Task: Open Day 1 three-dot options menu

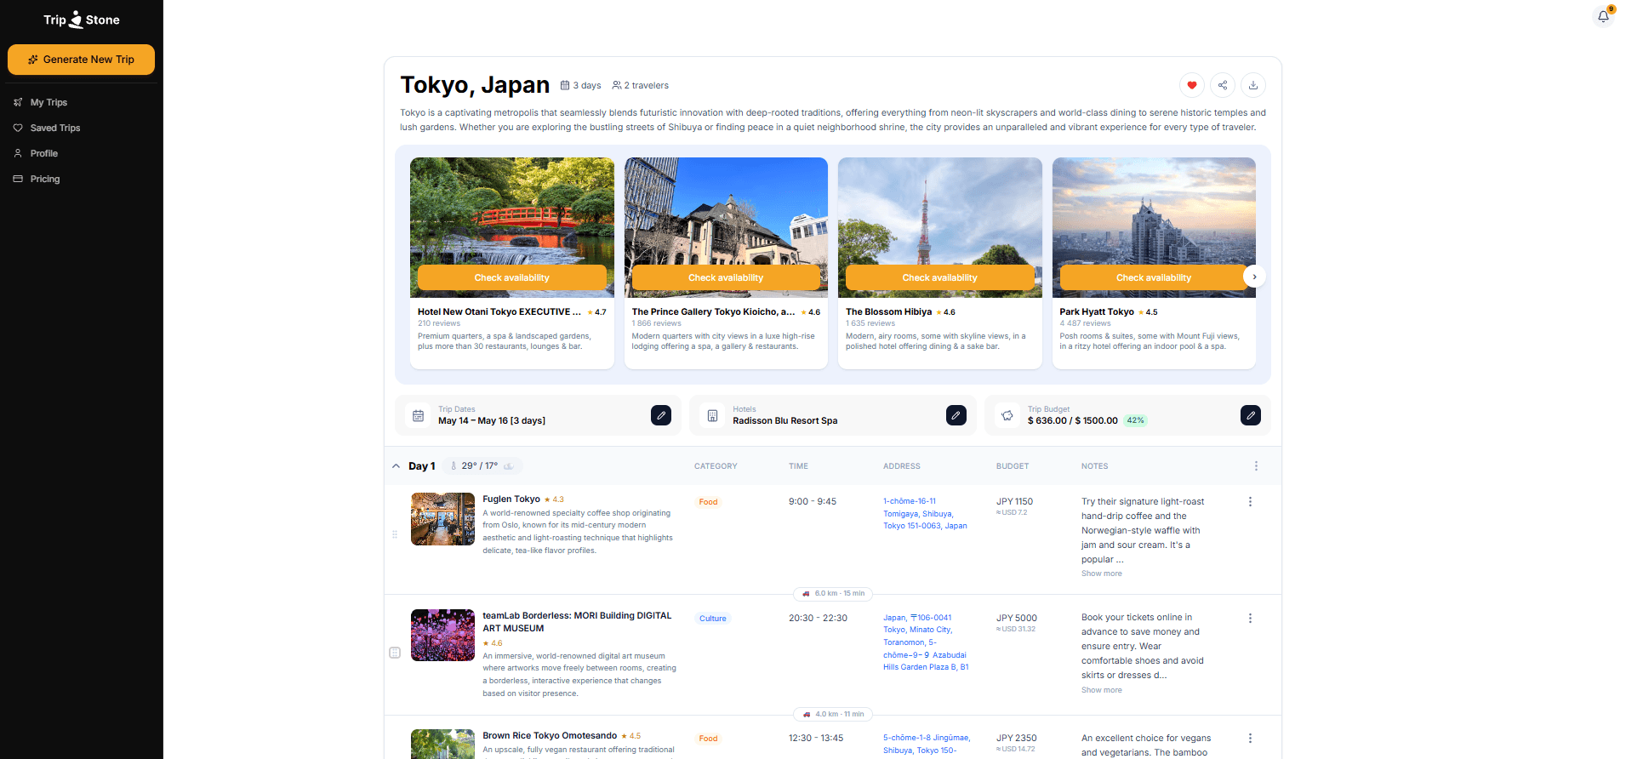Action: pos(1256,466)
